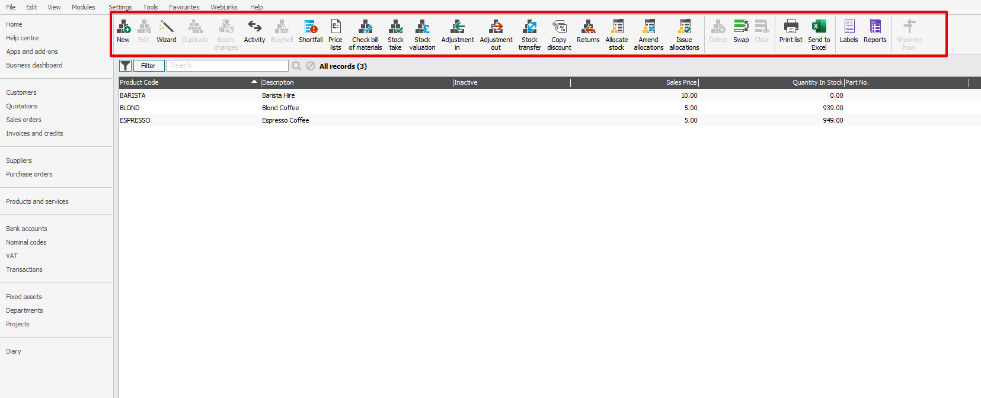Screen dimensions: 981x398
Task: Open Invoices and credits
Action: pyautogui.click(x=34, y=133)
